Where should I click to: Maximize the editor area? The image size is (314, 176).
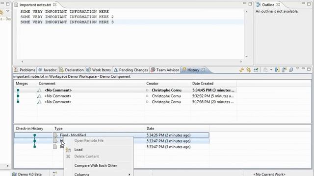pyautogui.click(x=250, y=4)
